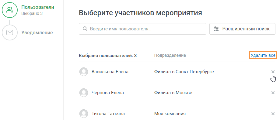Click Филиал в Санкт-Петербурге department text
280x120 pixels.
[184, 72]
